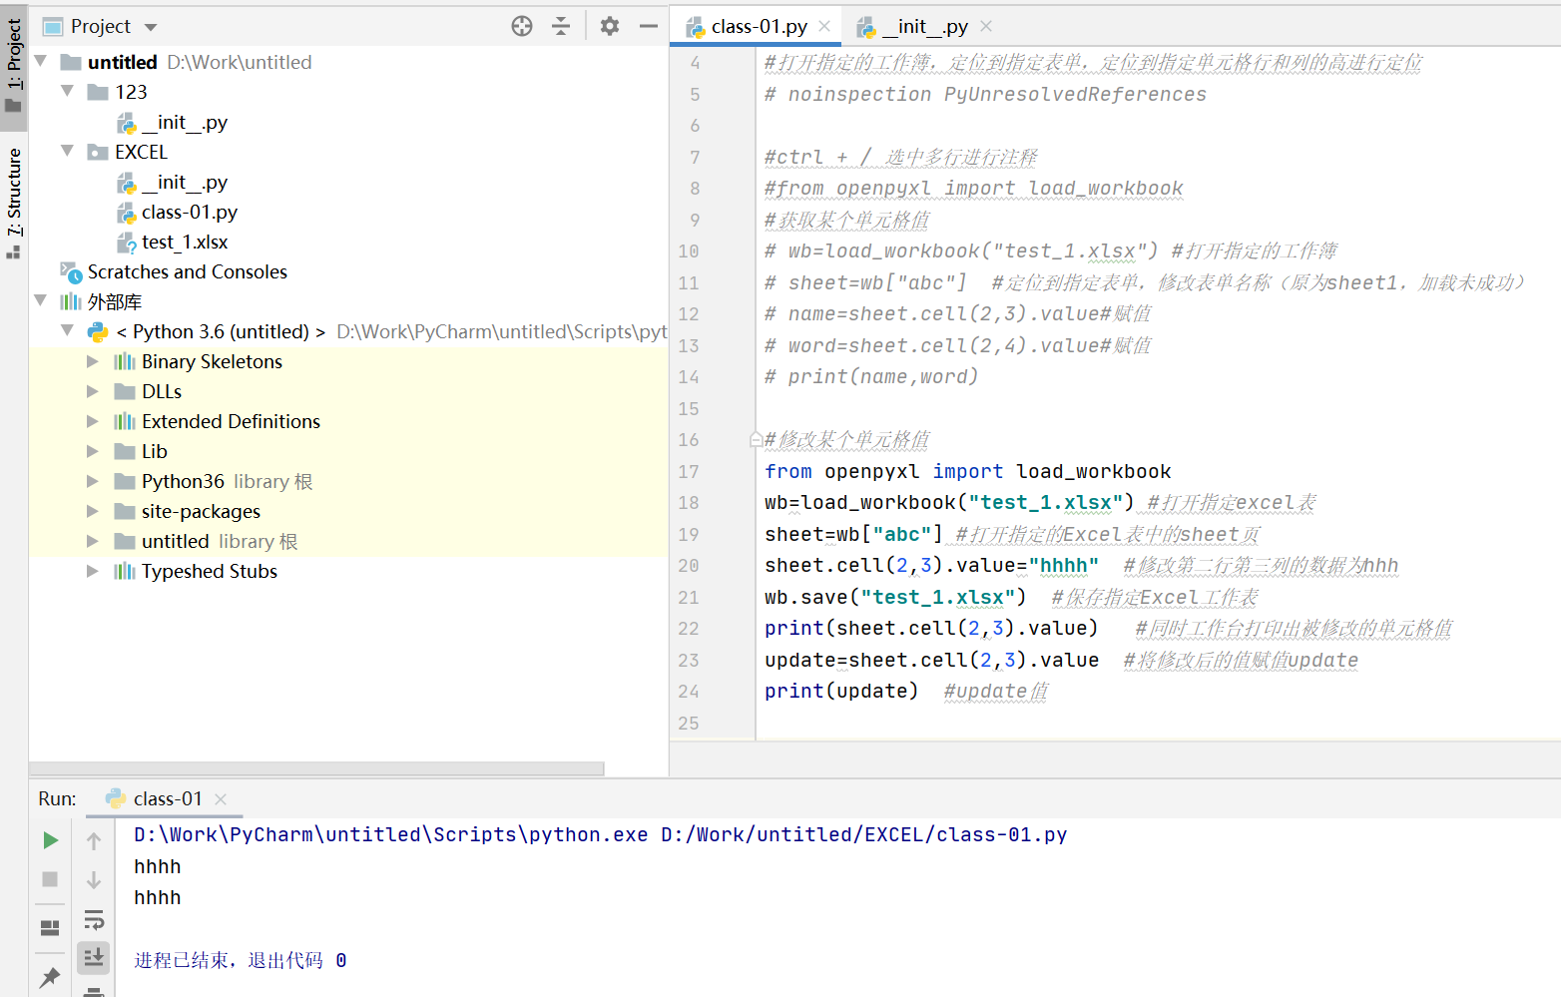The width and height of the screenshot is (1561, 997).
Task: Collapse the EXCEL folder
Action: 68,152
